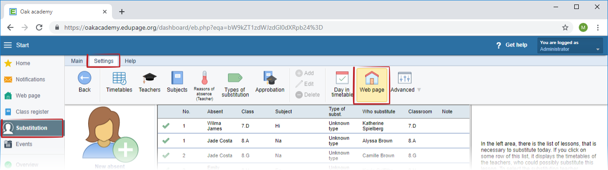The width and height of the screenshot is (608, 170).
Task: Click the Delete button
Action: point(308,95)
